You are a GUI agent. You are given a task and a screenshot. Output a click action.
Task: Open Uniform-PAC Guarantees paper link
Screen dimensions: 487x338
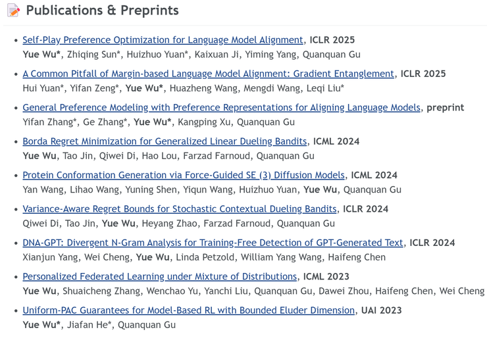click(x=188, y=310)
